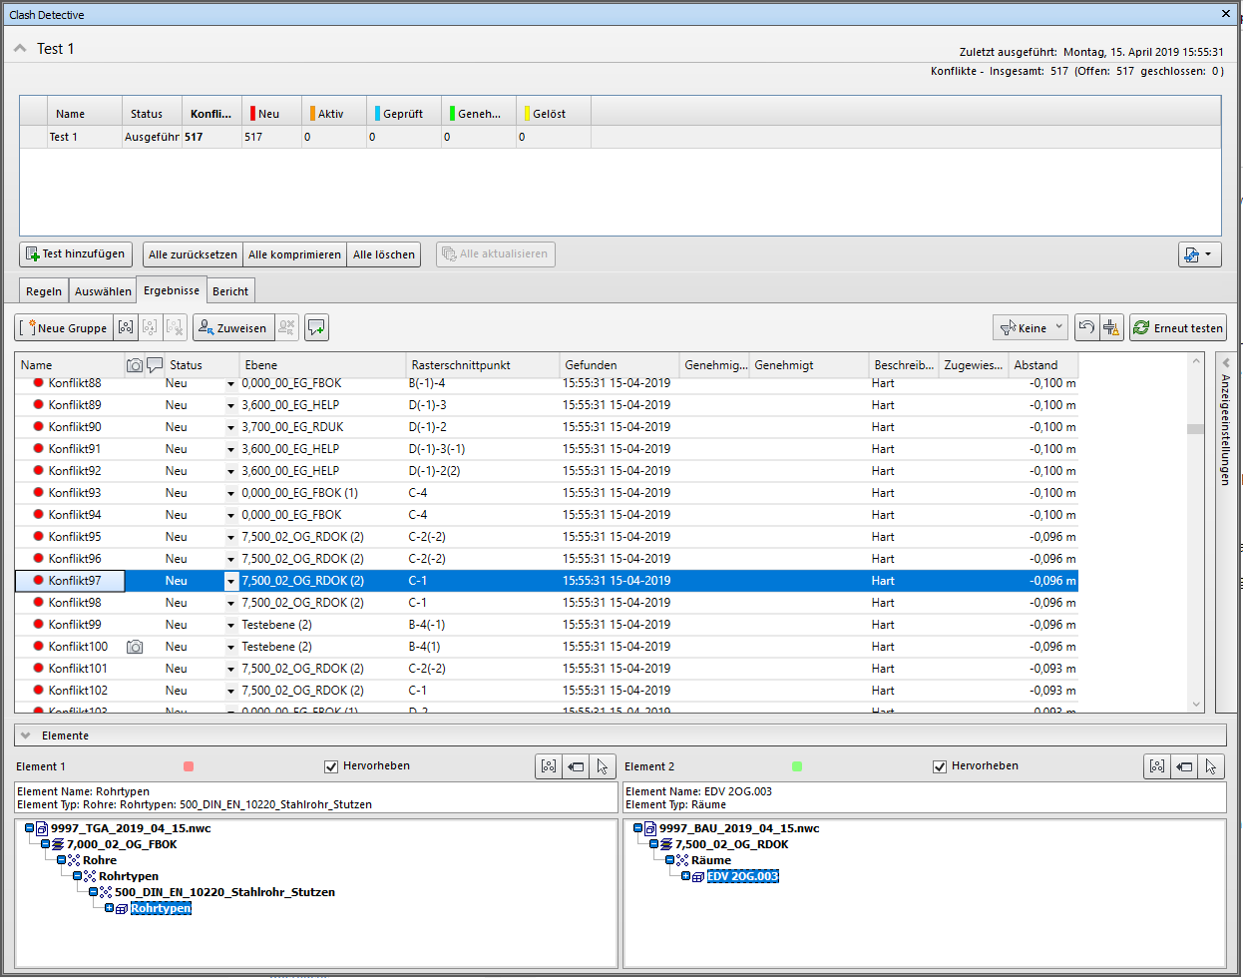
Task: Click the Element 1 select-in-scene cursor icon
Action: click(x=602, y=766)
